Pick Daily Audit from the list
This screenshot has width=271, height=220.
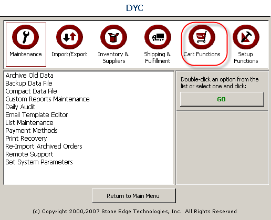pyautogui.click(x=20, y=107)
